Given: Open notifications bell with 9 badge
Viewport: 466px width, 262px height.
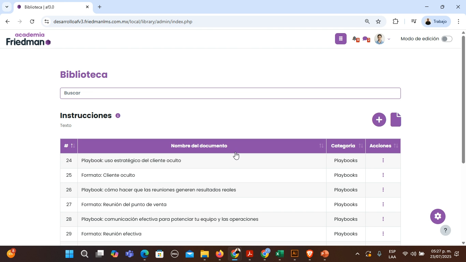Looking at the screenshot, I should coord(355,39).
